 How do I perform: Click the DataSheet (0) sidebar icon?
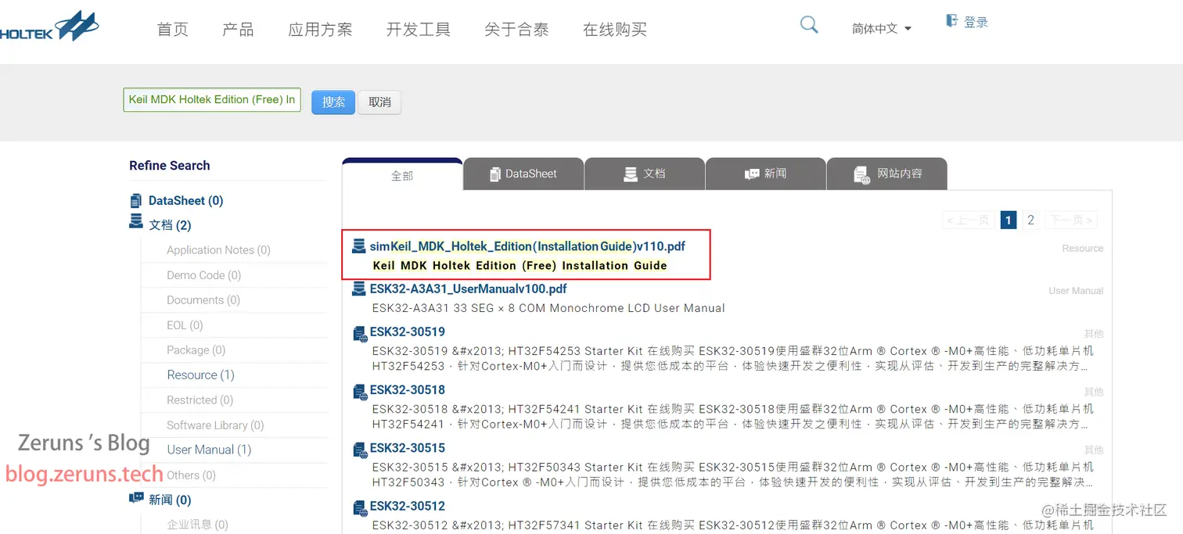pyautogui.click(x=136, y=201)
